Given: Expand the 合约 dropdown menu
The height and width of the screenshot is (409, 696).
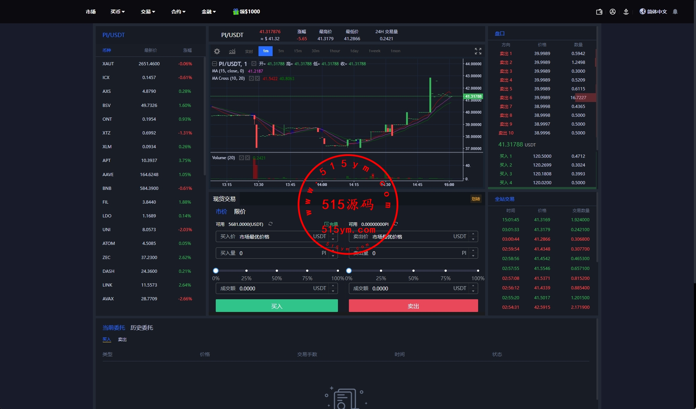Looking at the screenshot, I should [x=178, y=12].
